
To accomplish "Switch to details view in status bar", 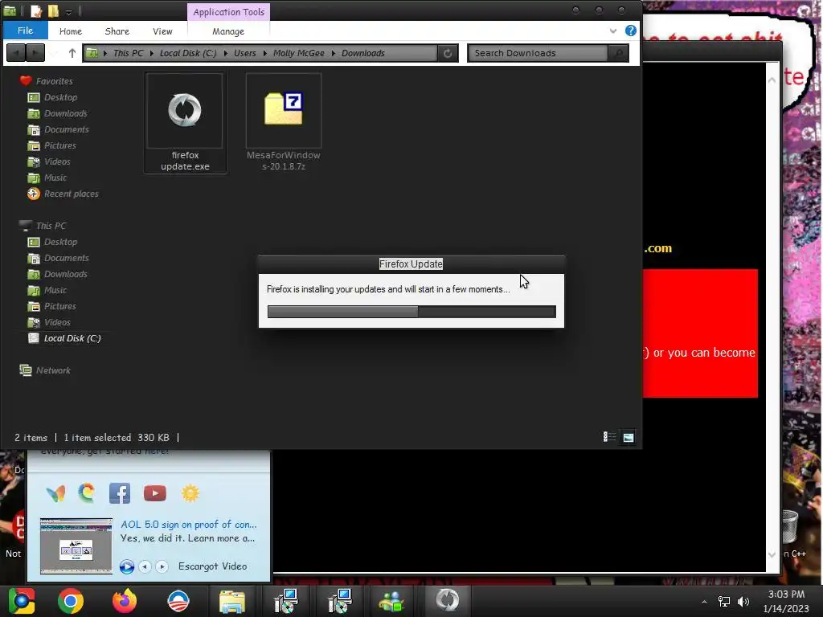I will coord(609,437).
